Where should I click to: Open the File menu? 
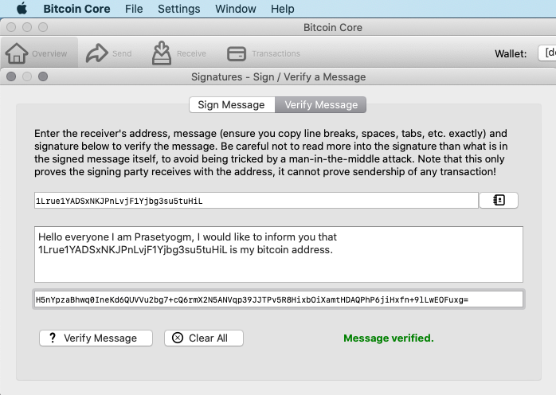tap(134, 9)
